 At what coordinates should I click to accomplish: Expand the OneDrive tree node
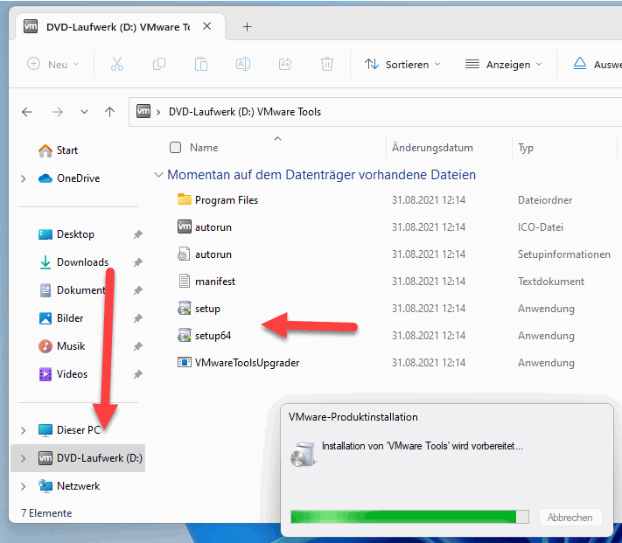click(24, 178)
